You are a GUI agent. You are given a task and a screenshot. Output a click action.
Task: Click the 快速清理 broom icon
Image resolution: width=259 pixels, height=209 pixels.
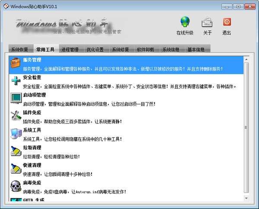click(x=16, y=168)
